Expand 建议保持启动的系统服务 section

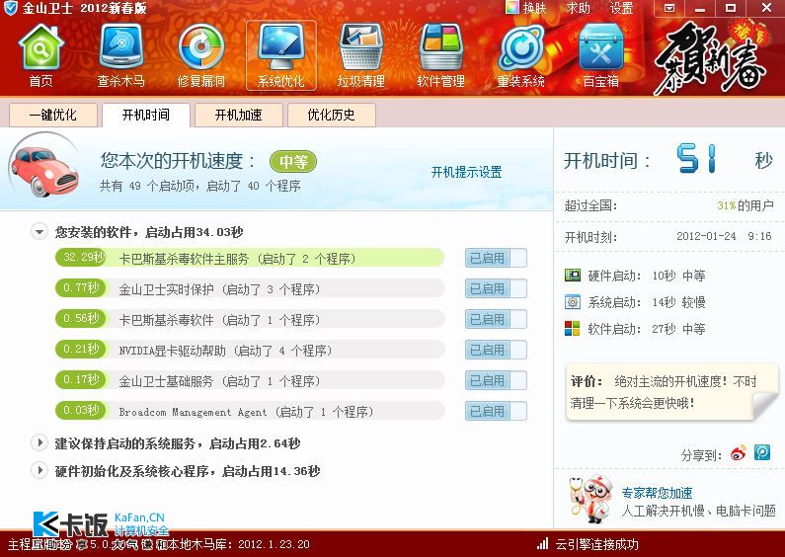pyautogui.click(x=39, y=442)
